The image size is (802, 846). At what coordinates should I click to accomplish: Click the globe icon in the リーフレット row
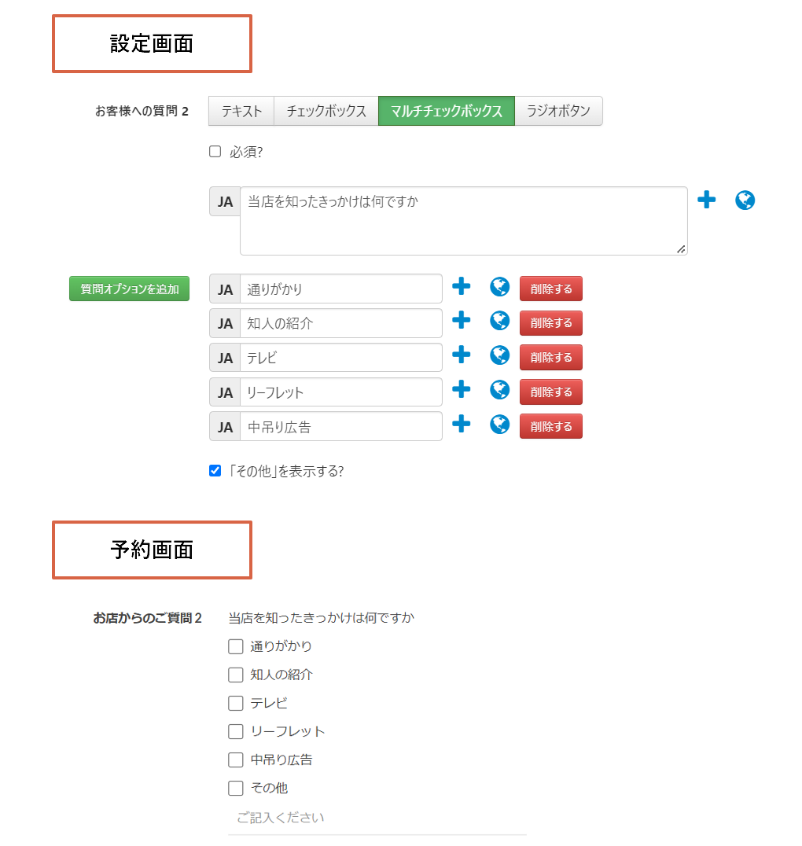tap(500, 389)
